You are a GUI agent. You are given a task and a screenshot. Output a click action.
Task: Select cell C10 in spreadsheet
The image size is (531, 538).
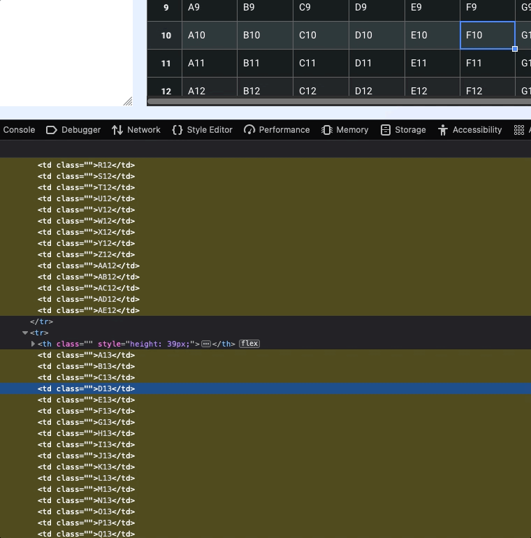(x=321, y=36)
